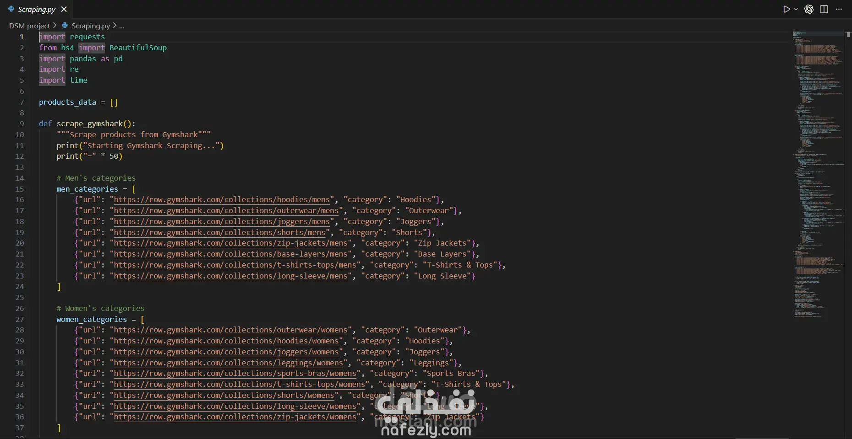Close the Scraping.py editor tab

point(64,9)
